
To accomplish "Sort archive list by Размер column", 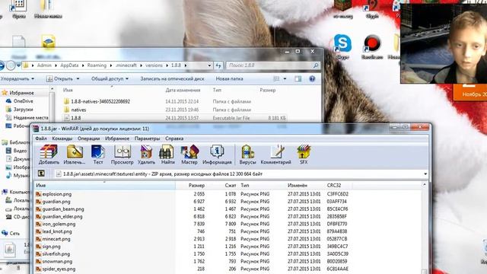I will pyautogui.click(x=196, y=186).
